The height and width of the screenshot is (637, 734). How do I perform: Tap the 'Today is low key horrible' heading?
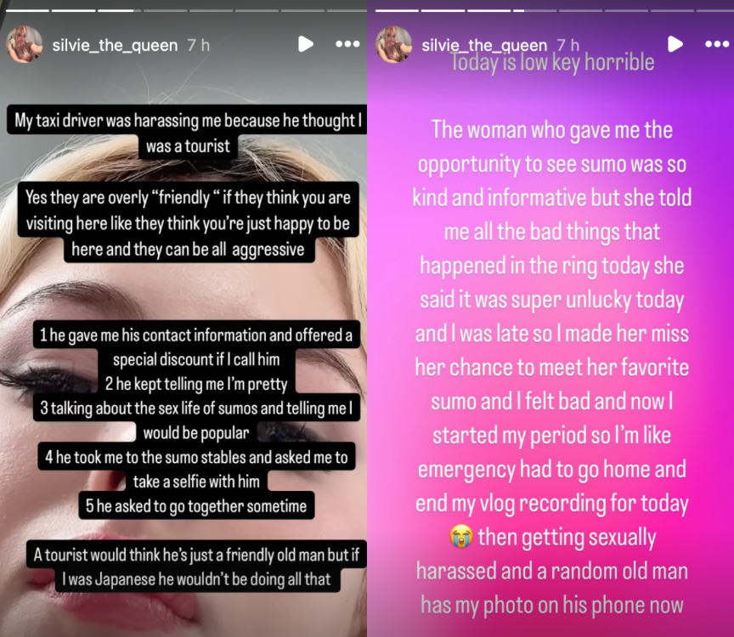click(x=552, y=62)
